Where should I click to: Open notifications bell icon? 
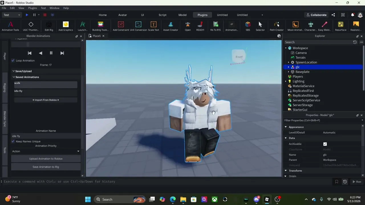(353, 15)
